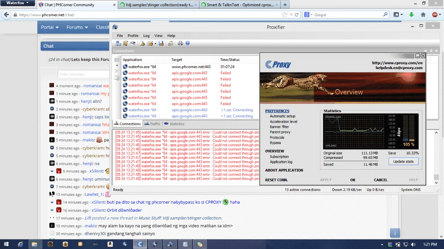Click the Update stats button in CProxy
This screenshot has height=249, width=444.
[403, 161]
